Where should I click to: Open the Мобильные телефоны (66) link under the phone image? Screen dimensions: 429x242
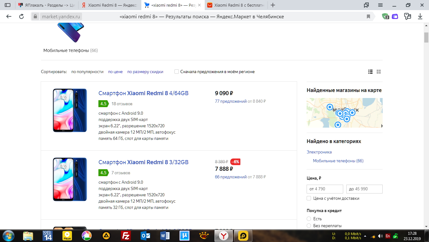[71, 50]
